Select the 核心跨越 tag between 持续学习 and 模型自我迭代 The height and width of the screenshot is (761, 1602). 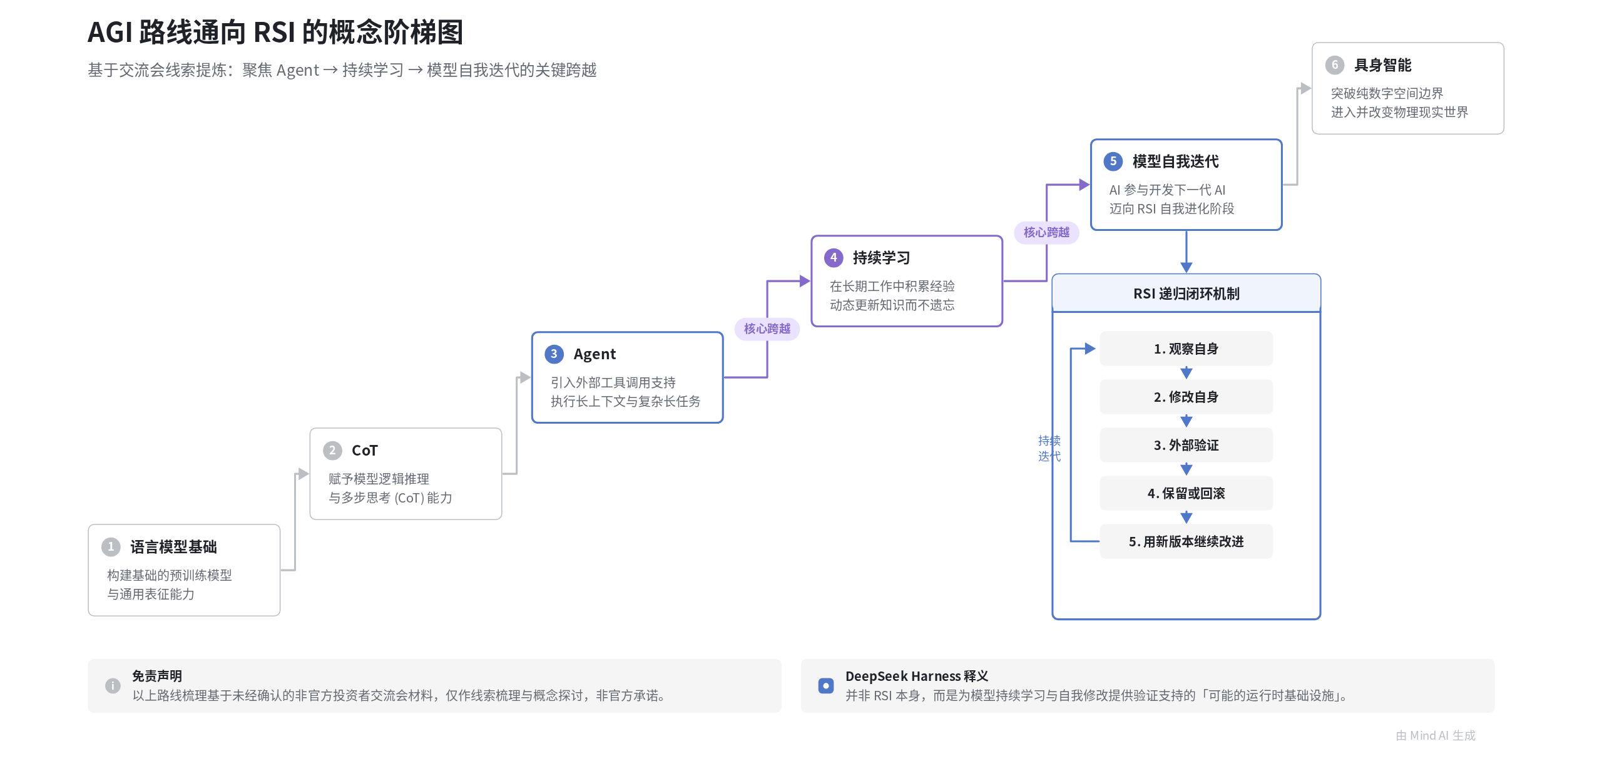point(1047,232)
